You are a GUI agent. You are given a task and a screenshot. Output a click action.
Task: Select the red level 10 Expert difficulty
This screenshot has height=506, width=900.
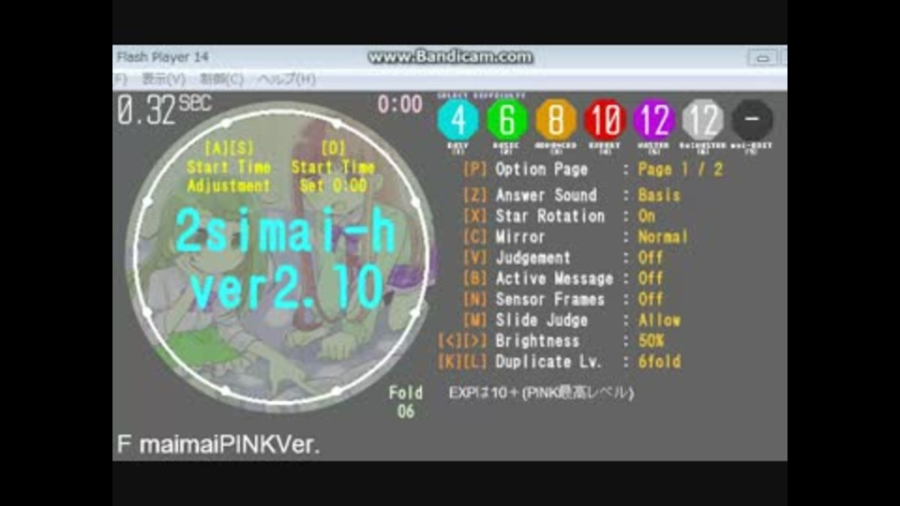click(605, 120)
